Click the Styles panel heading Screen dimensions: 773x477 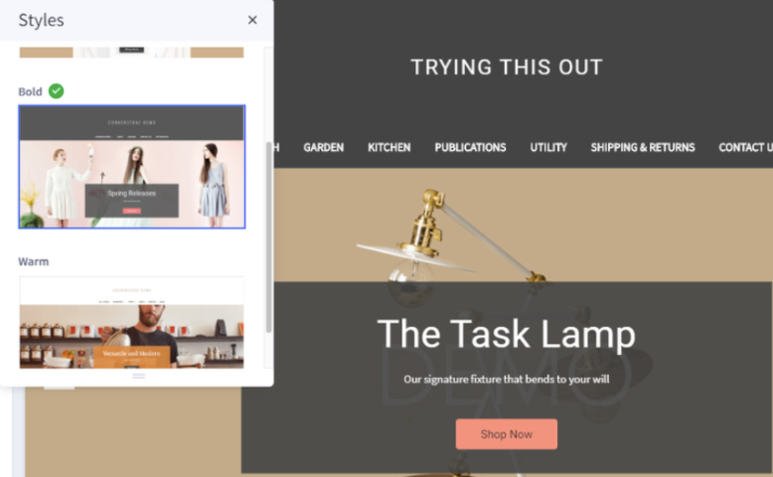(x=42, y=20)
